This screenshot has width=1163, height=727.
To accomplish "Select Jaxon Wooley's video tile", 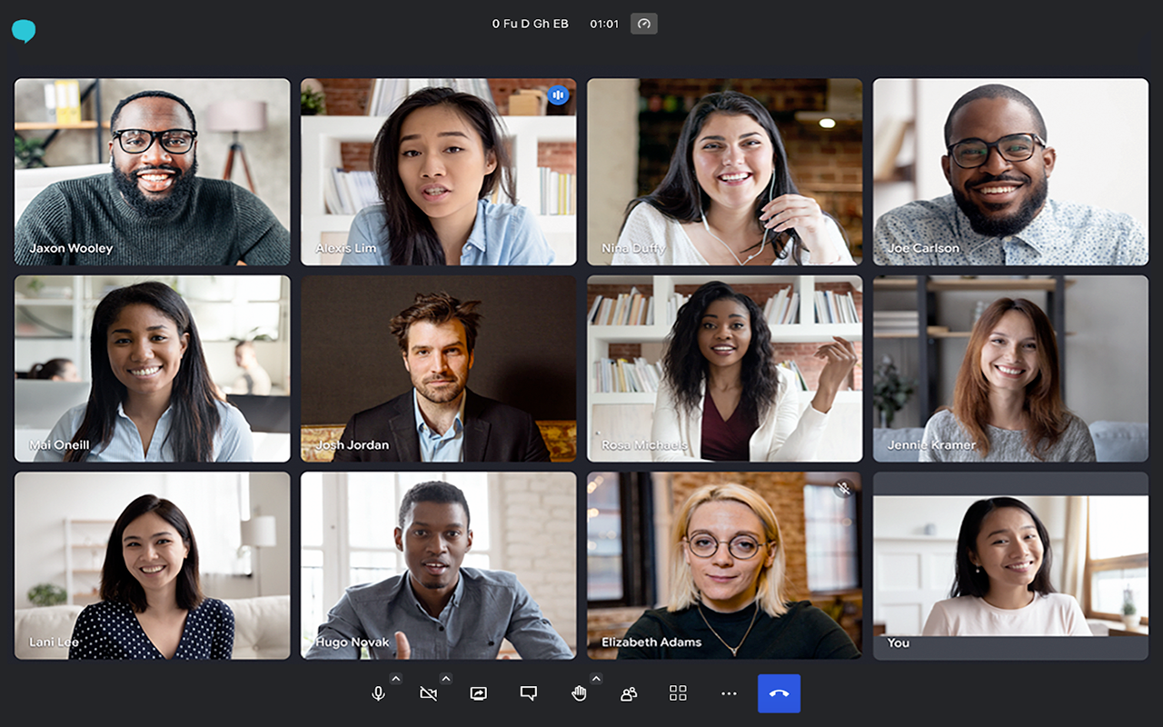I will pos(153,172).
